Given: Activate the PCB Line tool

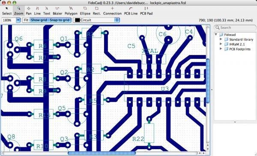Looking at the screenshot, I should click(x=131, y=11).
